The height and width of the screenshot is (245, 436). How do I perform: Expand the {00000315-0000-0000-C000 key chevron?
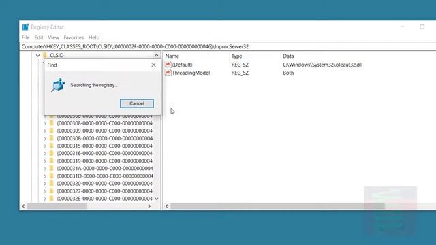click(45, 146)
